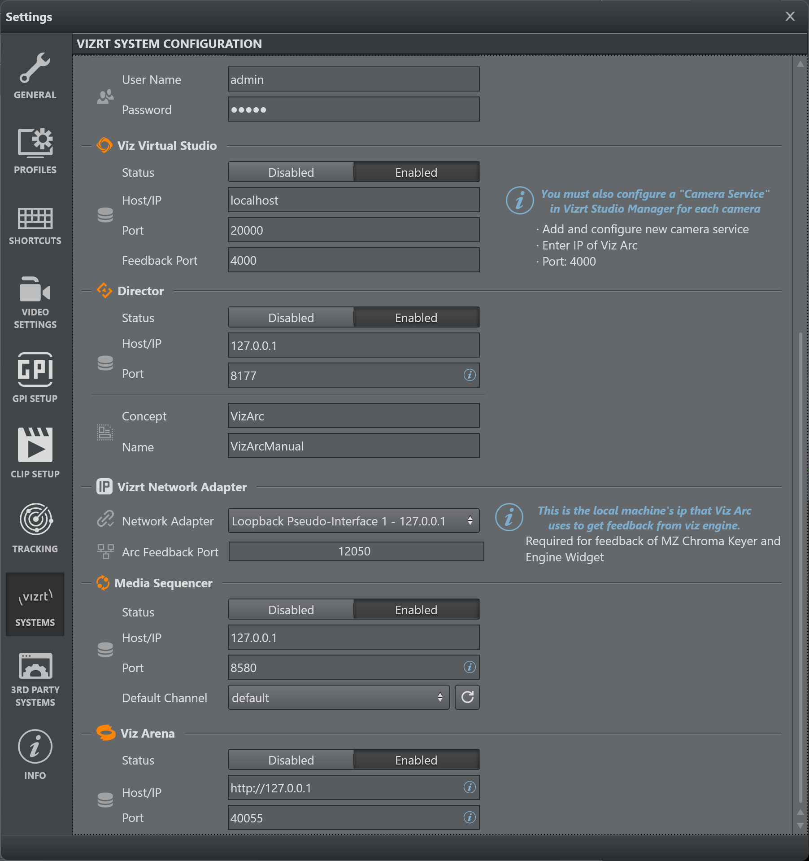
Task: Click Viz Virtual Studio Host/IP localhost field
Action: point(353,200)
